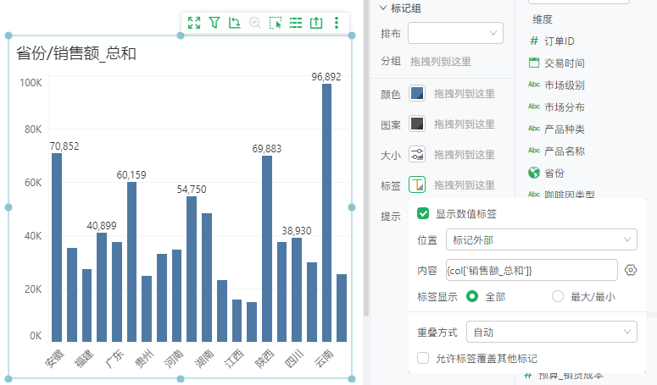This screenshot has height=385, width=657.
Task: Uncheck the 显示数值标签 checkbox
Action: coord(423,213)
